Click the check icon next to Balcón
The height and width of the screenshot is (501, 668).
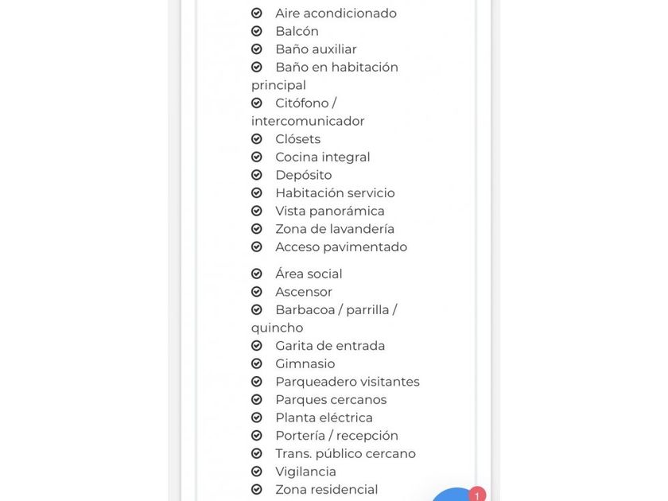click(x=257, y=31)
